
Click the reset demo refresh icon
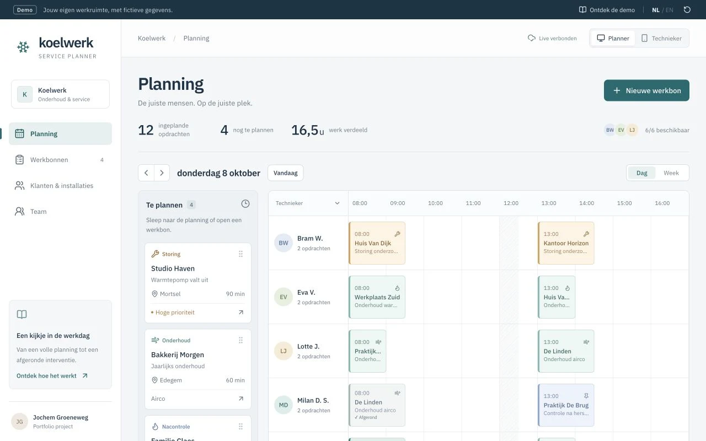tap(687, 10)
